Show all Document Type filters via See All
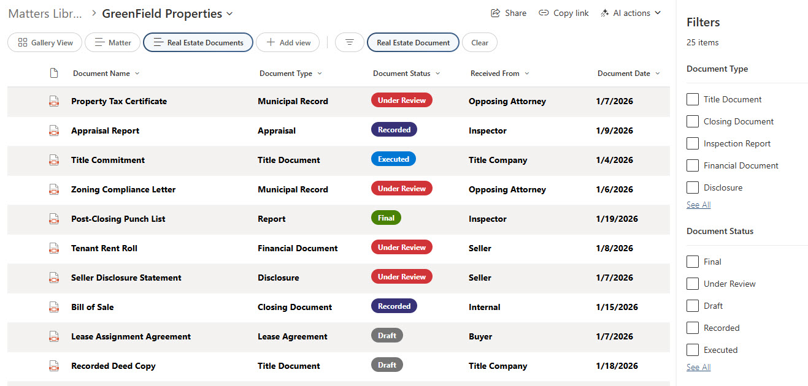Viewport: 808px width, 386px height. [x=698, y=205]
